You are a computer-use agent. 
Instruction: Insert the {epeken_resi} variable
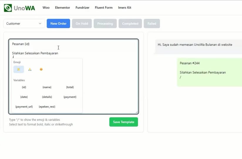pyautogui.click(x=47, y=107)
